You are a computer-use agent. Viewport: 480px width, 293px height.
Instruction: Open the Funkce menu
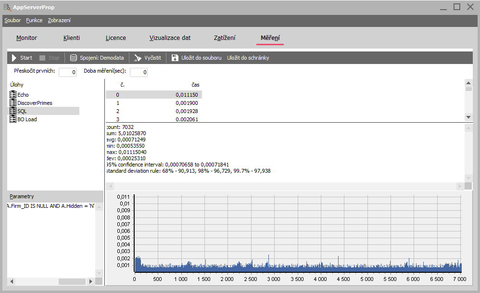pyautogui.click(x=34, y=21)
